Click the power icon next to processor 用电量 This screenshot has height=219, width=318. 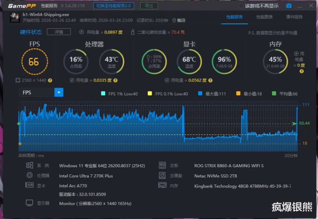tap(72, 81)
